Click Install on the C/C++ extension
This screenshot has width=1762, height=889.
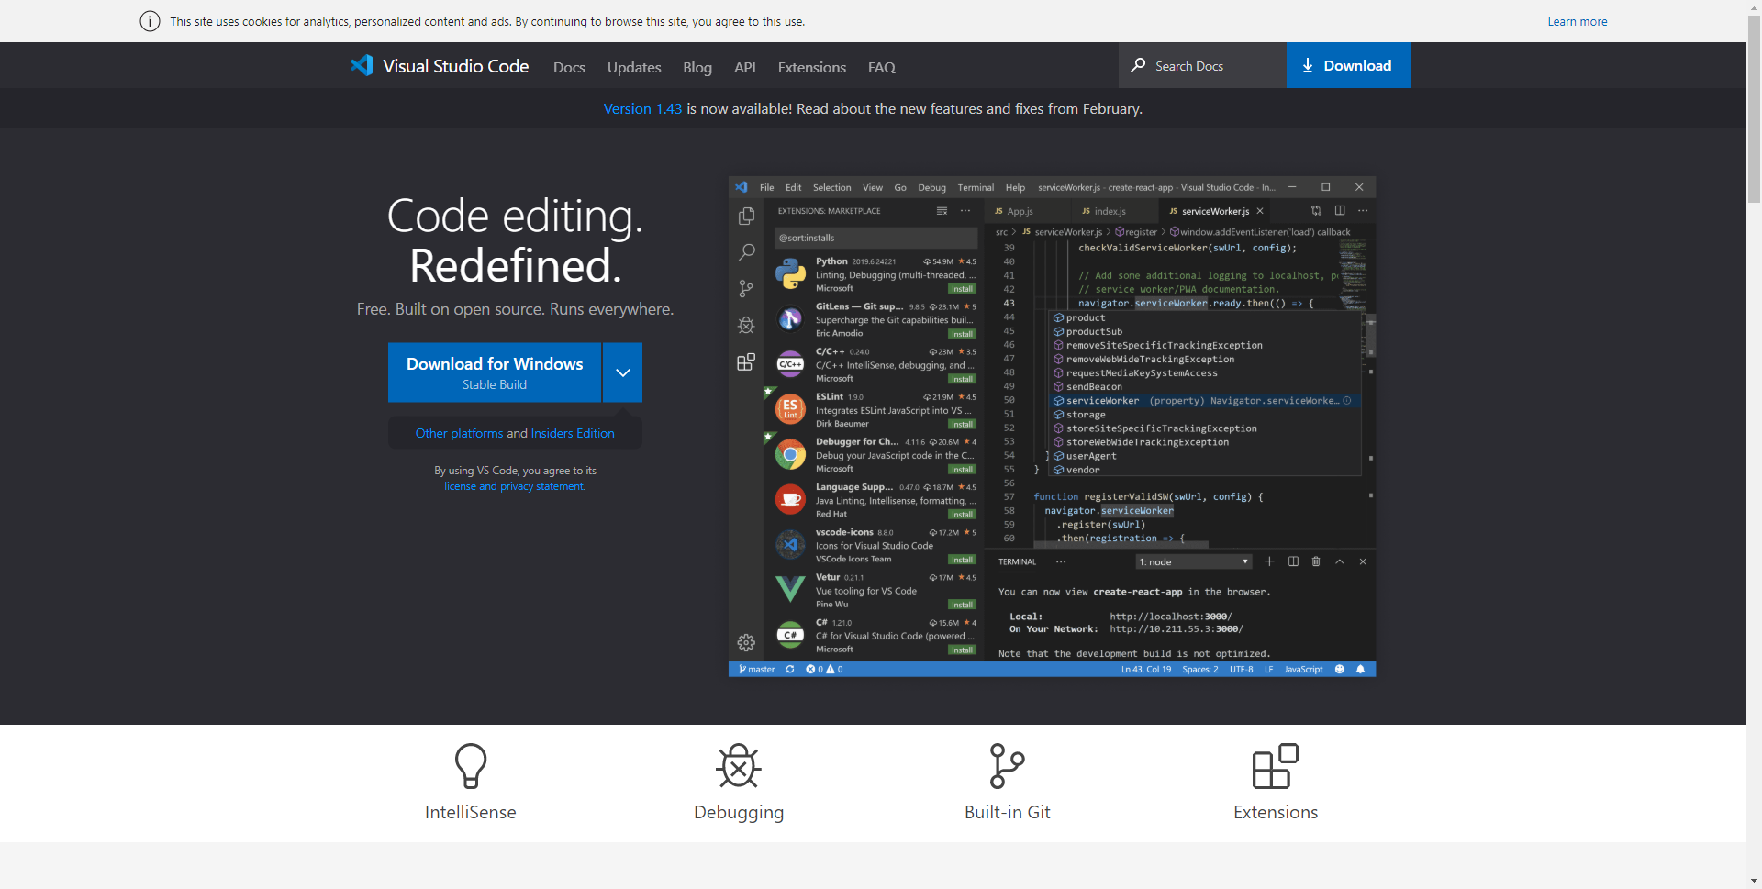coord(962,379)
